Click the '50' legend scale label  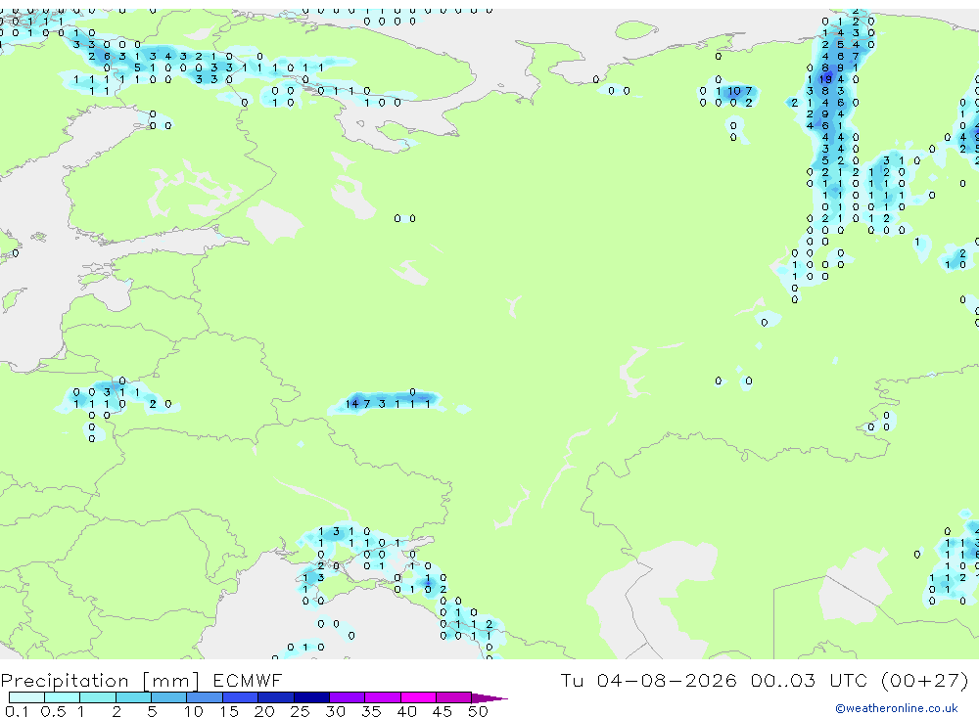point(478,711)
